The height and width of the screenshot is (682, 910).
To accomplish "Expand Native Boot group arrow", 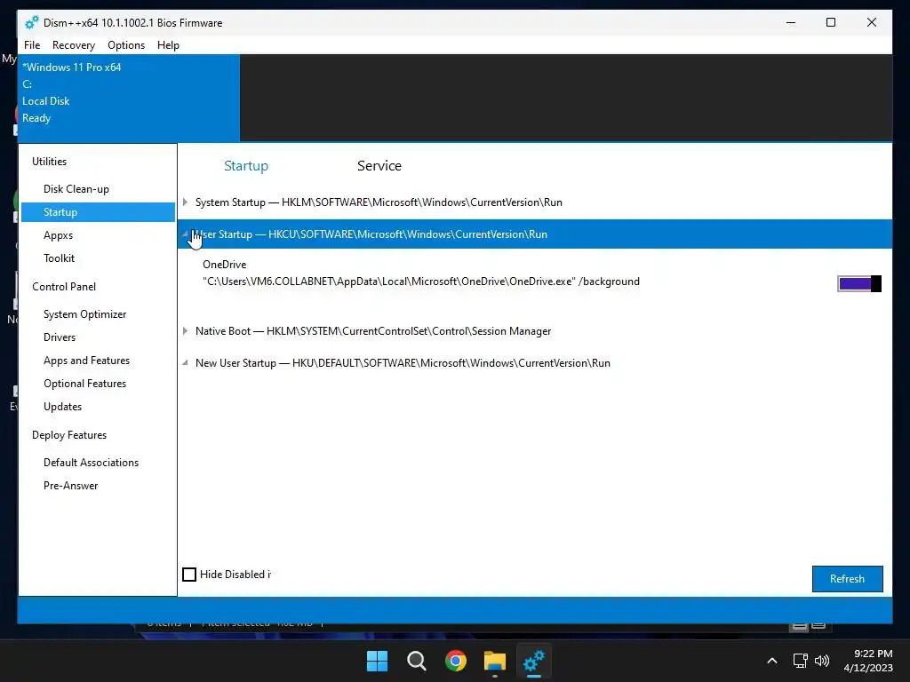I will point(185,331).
